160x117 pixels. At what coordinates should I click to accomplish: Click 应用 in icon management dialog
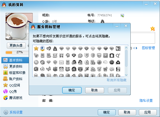[117, 90]
